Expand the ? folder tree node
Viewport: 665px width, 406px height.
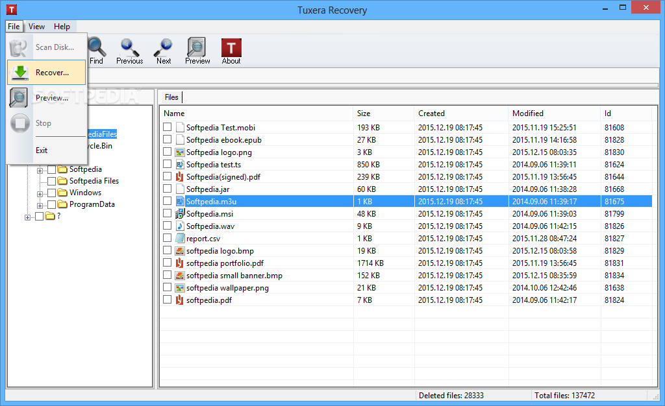[x=27, y=218]
